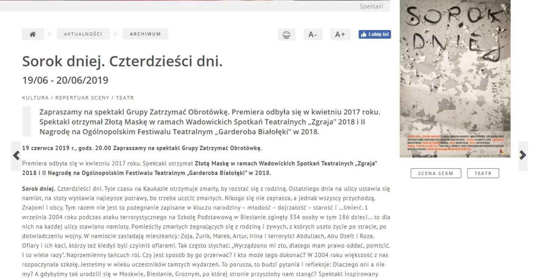Select the TEATR tag button
This screenshot has height=278, width=539.
click(483, 173)
